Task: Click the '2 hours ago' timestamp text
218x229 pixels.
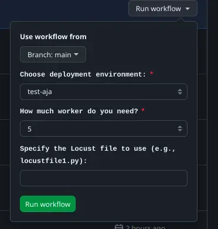Action: click(145, 227)
